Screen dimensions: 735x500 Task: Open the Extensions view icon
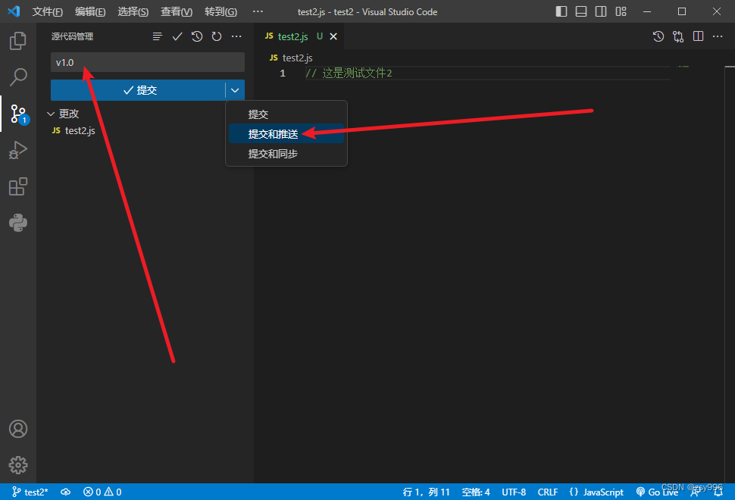(x=18, y=186)
